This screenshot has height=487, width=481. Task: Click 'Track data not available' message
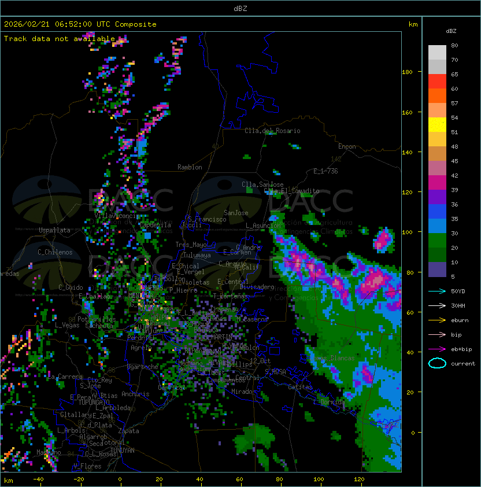pyautogui.click(x=60, y=39)
